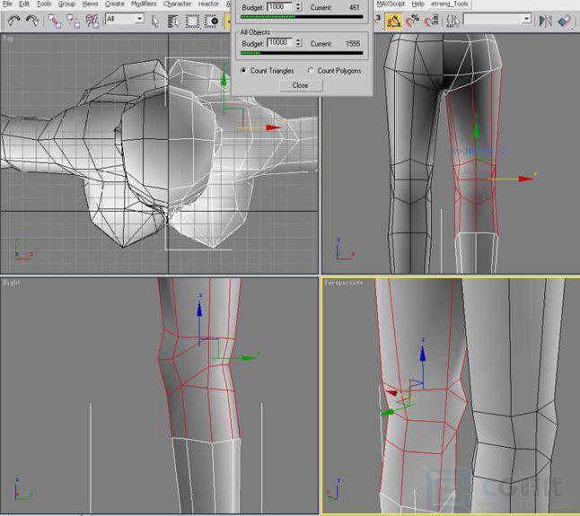Screen dimensions: 580x516
Task: Click the blue Z-axis gizmo arrow in Right viewport
Action: point(199,309)
